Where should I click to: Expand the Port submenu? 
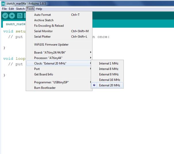pos(59,69)
